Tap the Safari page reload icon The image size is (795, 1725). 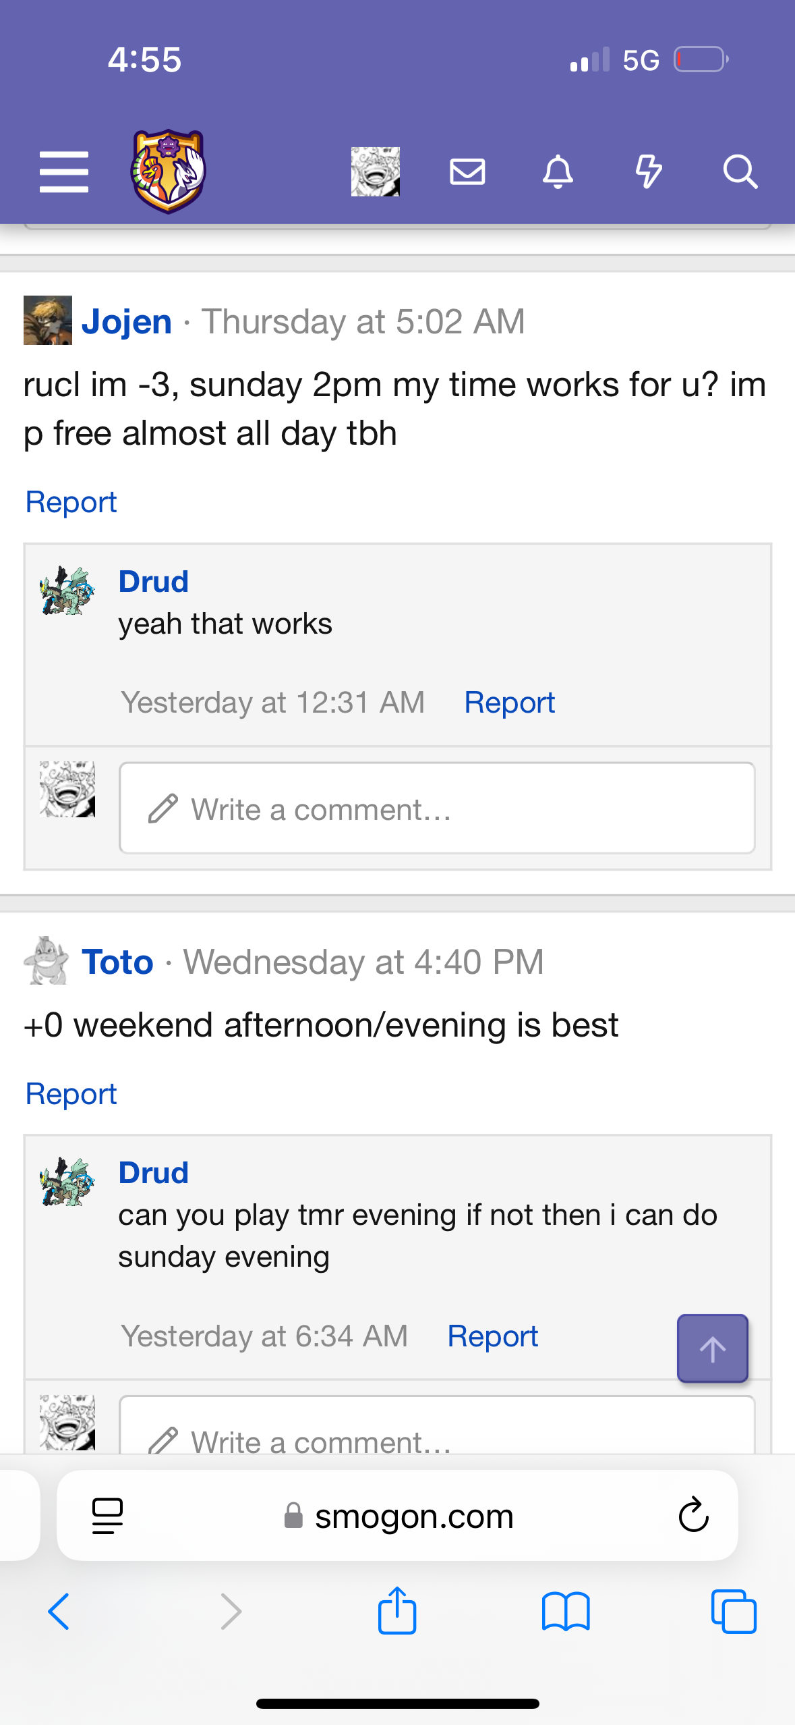point(693,1516)
